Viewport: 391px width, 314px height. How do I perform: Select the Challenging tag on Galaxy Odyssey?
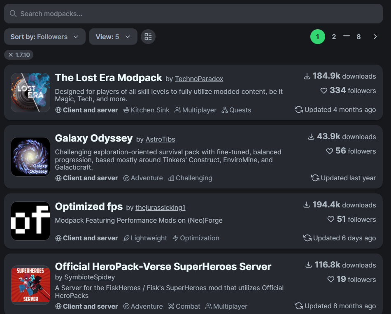point(190,178)
